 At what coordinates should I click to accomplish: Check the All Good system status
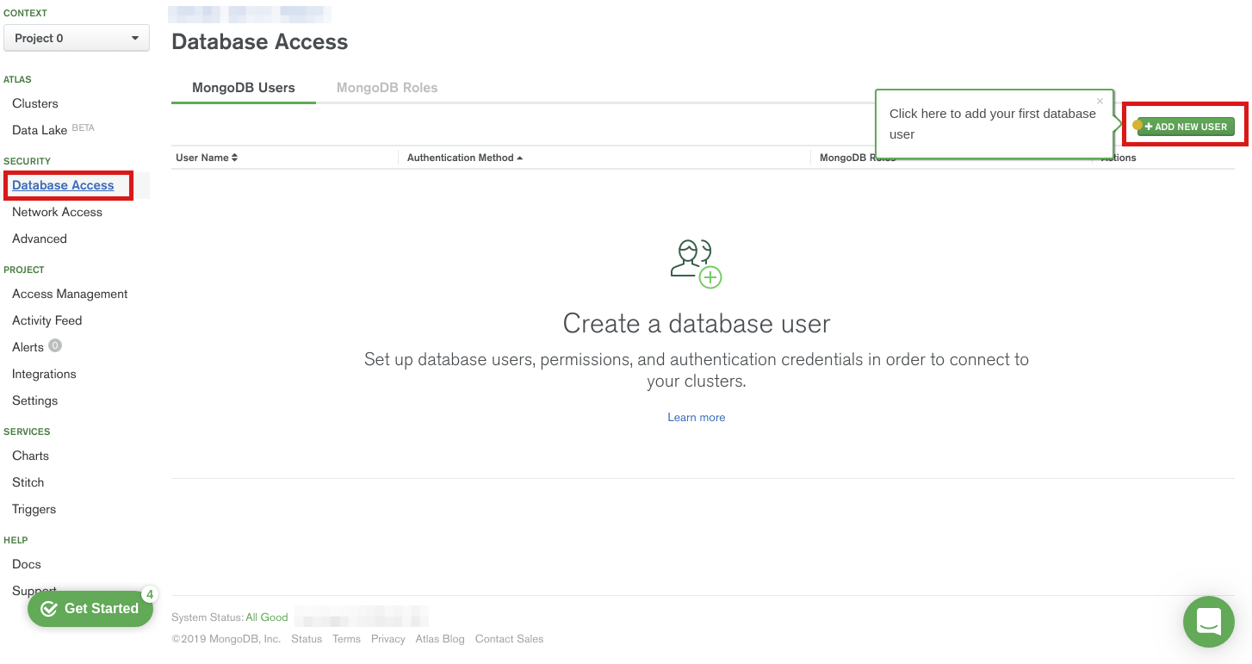pyautogui.click(x=267, y=617)
